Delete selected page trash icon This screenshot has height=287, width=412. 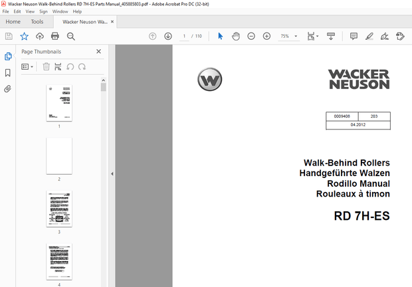(x=46, y=66)
